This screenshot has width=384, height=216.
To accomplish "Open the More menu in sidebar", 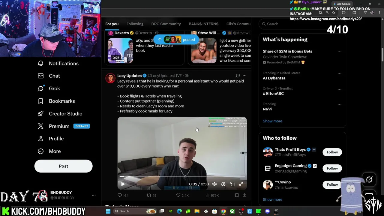I will coord(49,151).
